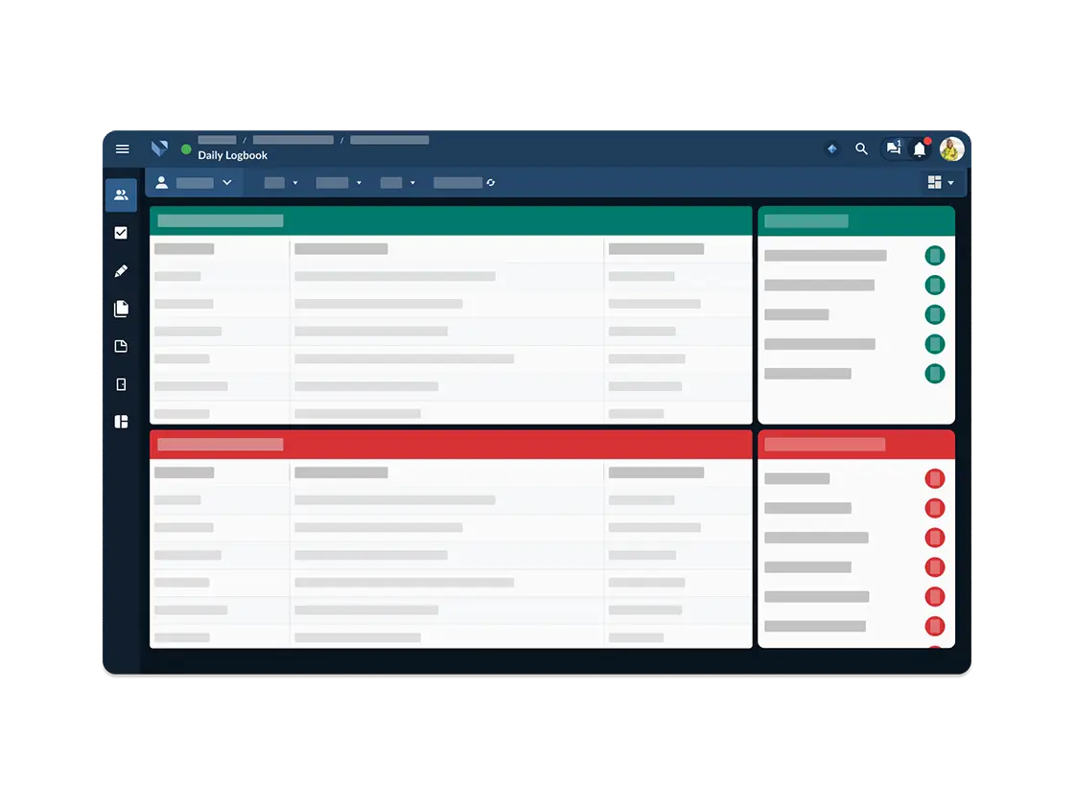Image resolution: width=1074 pixels, height=805 pixels.
Task: Click the last breadcrumb segment in header
Action: click(389, 140)
